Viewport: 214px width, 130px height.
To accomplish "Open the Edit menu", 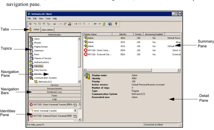I will 35,19.
